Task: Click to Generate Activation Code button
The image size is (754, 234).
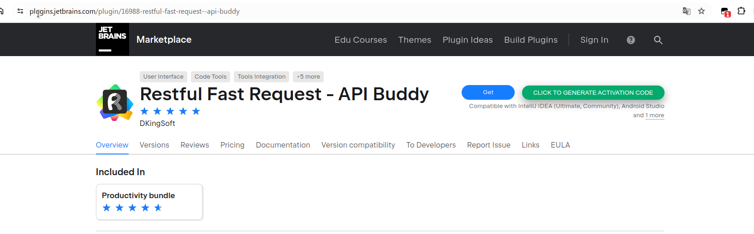Action: point(593,92)
